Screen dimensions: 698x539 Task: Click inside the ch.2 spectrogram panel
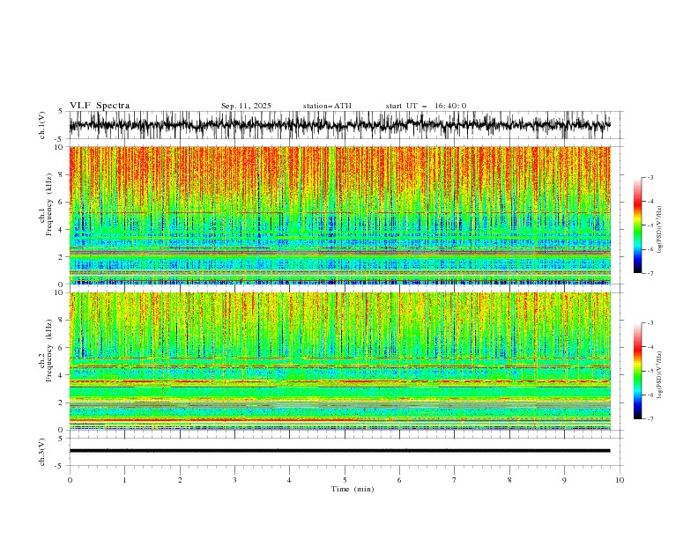coord(339,361)
